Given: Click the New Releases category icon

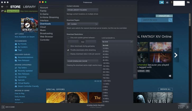Looking at the screenshot, I should (16, 74).
